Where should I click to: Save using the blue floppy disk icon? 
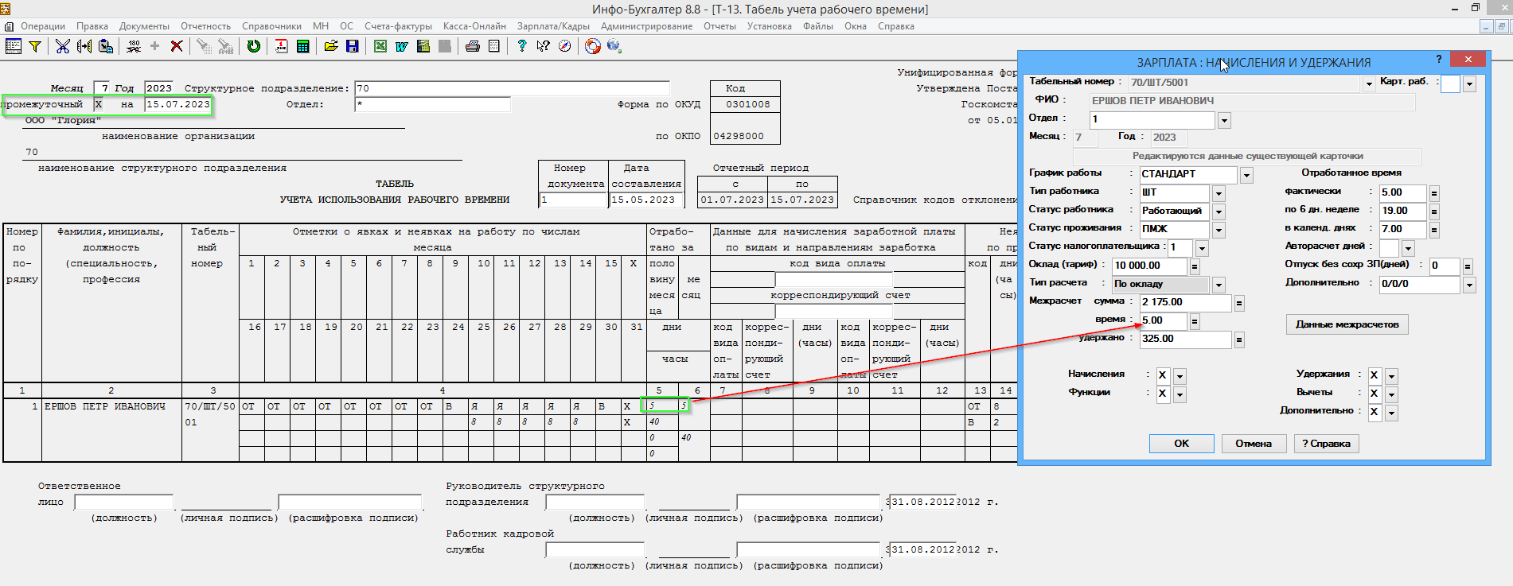tap(353, 46)
